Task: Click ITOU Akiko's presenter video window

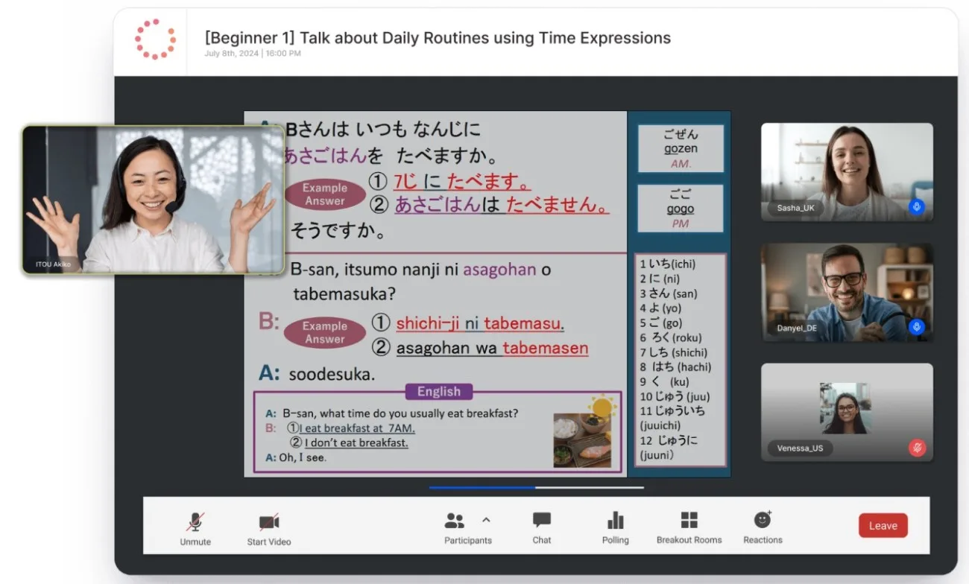Action: click(153, 200)
